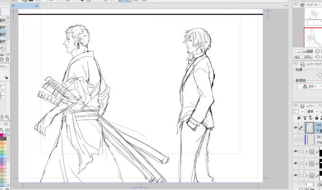Image resolution: width=322 pixels, height=190 pixels.
Task: Click the sub tool list scroll up arrow
Action: (8, 18)
